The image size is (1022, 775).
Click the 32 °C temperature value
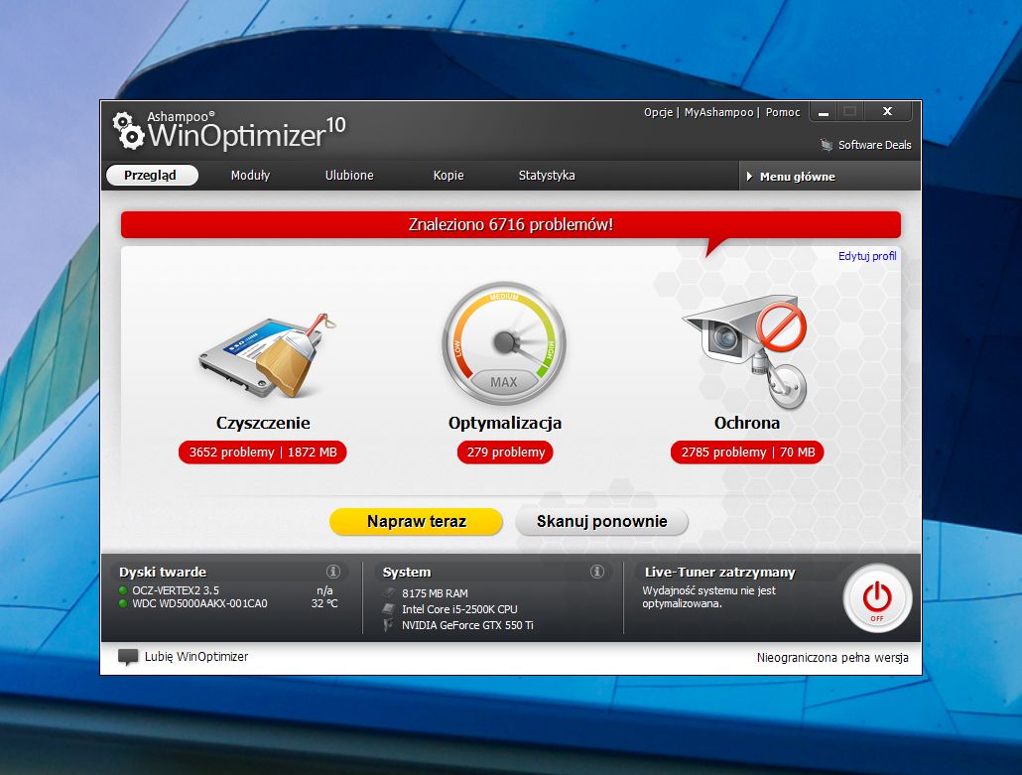(324, 603)
